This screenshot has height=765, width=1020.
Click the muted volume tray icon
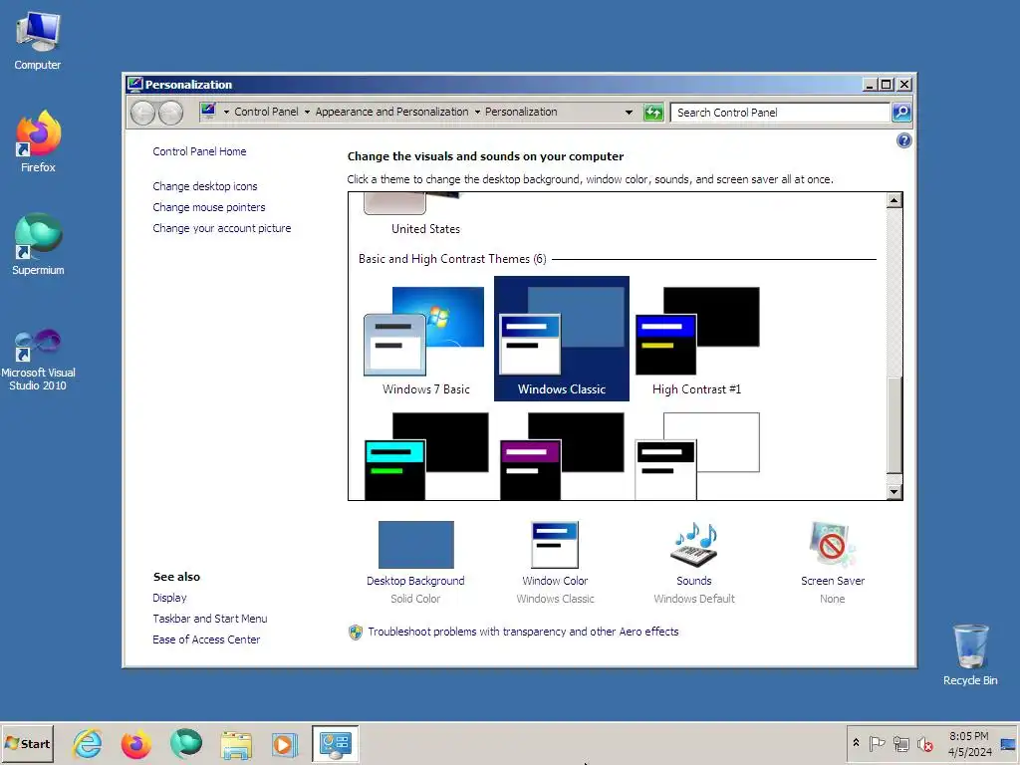924,743
